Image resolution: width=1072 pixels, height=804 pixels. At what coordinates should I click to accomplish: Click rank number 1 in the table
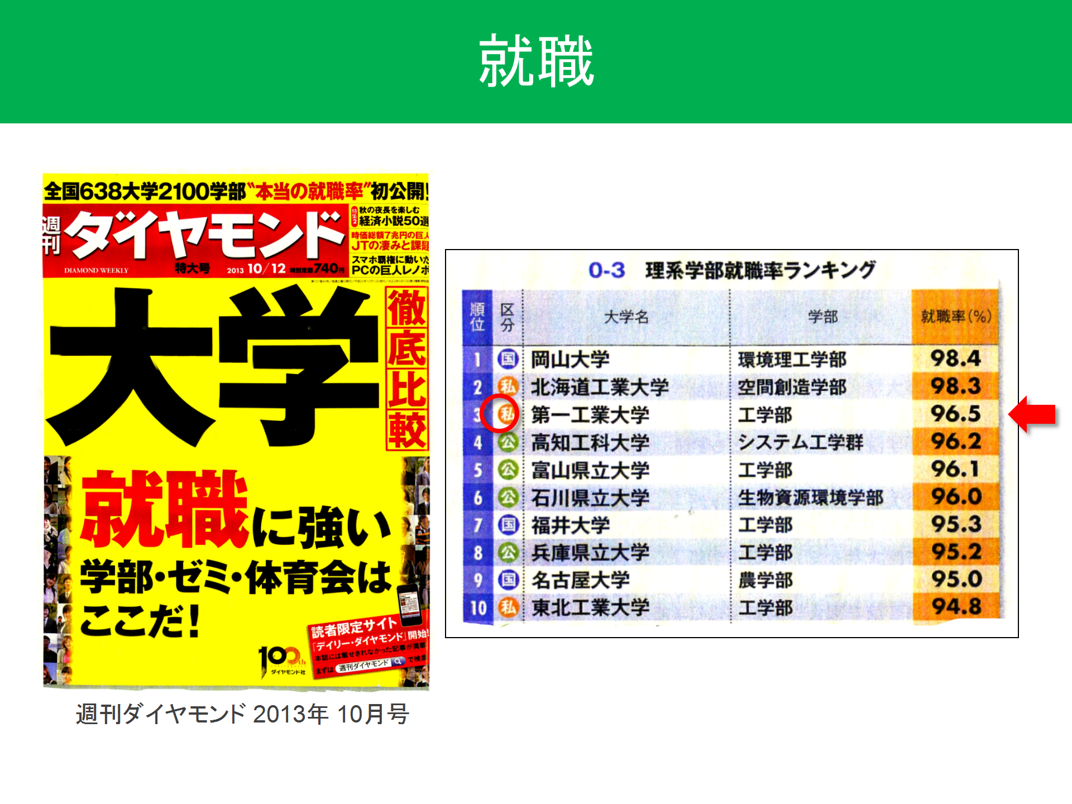478,359
